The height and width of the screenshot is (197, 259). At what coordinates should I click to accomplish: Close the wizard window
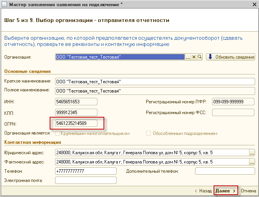click(254, 5)
